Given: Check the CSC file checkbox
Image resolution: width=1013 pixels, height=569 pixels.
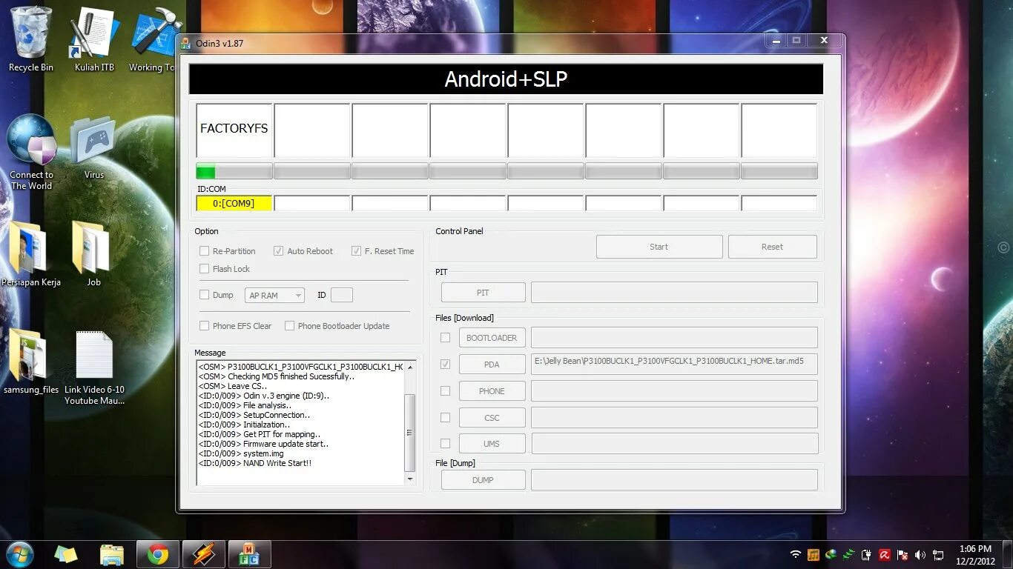Looking at the screenshot, I should click(x=445, y=418).
